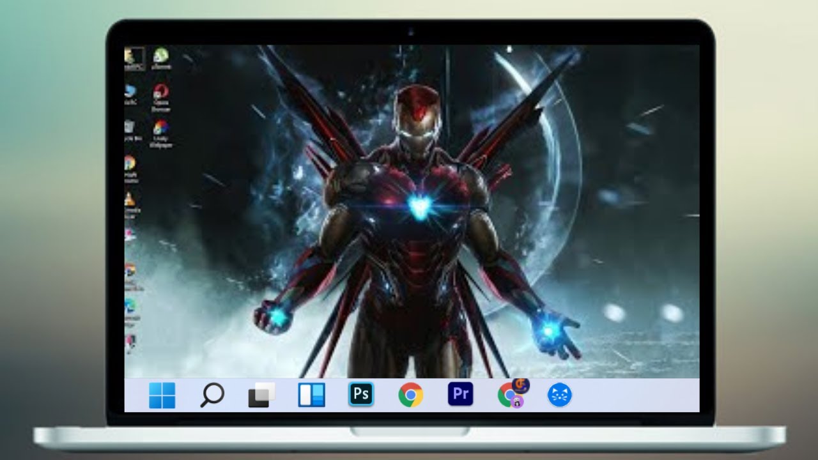Open the blue cat face taskbar app
This screenshot has width=818, height=460.
(x=560, y=395)
